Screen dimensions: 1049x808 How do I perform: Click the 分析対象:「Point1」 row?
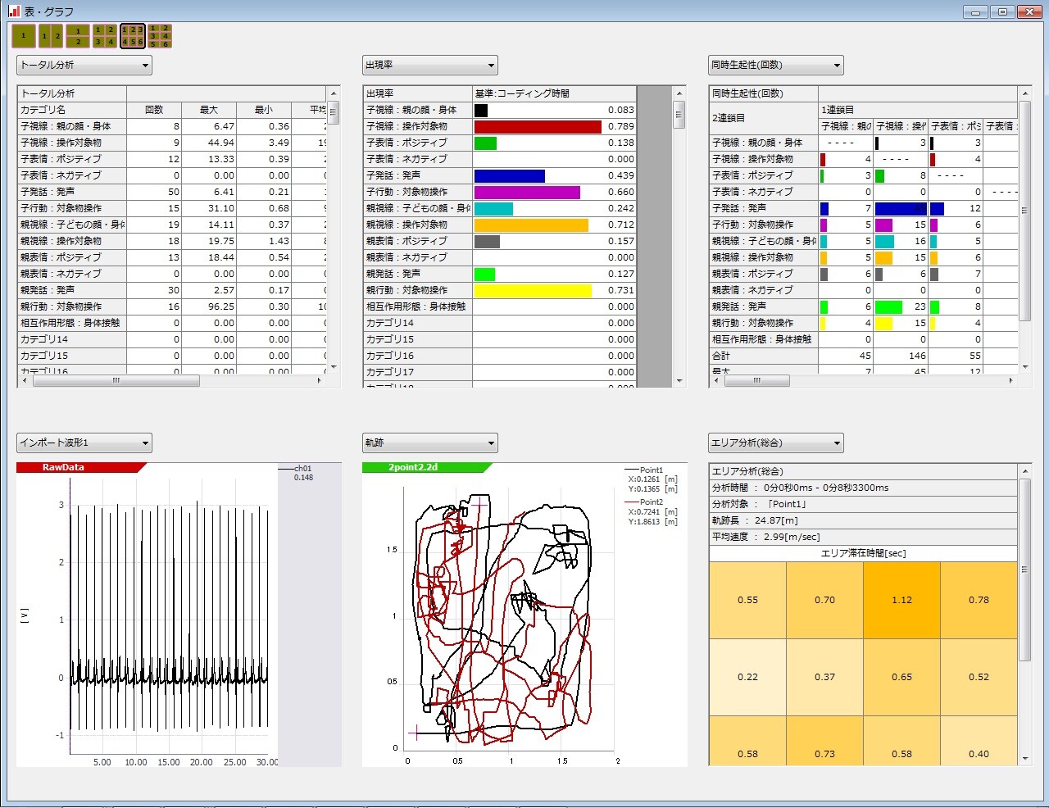864,504
